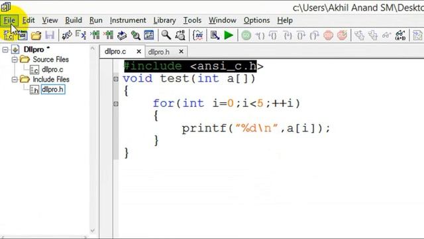Click the toolbar icon left of function tree

pyautogui.click(x=67, y=35)
